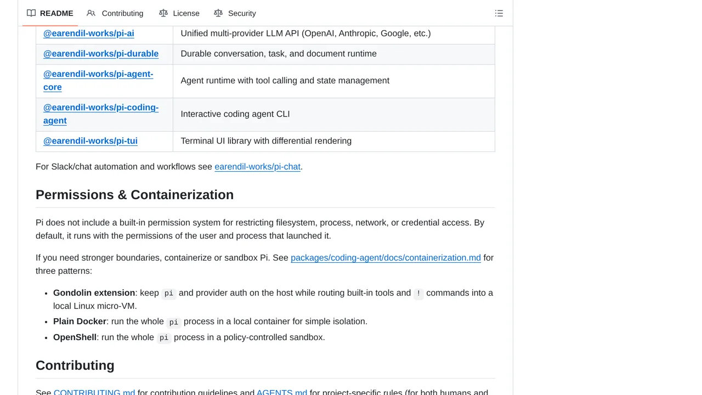Click the book icon beside README
Image resolution: width=702 pixels, height=395 pixels.
coord(31,13)
